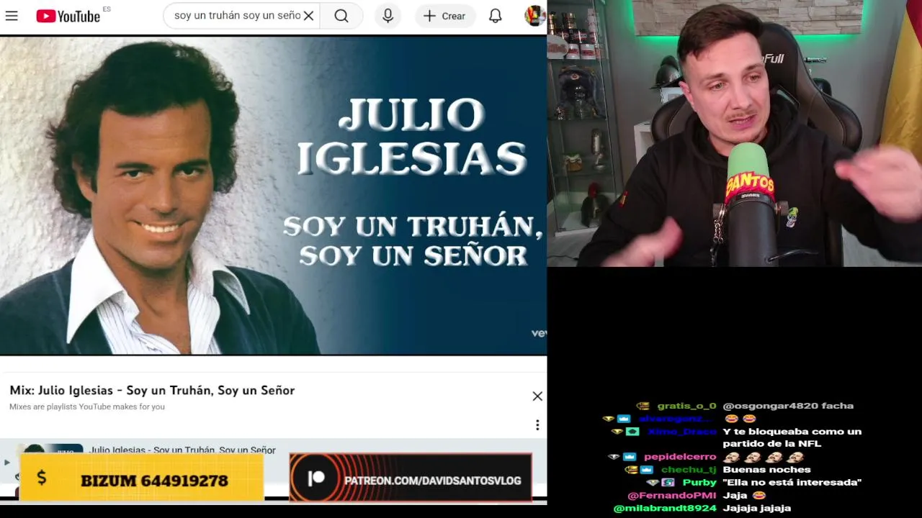The image size is (922, 518).
Task: Click the @milabrandt8924 username in chat
Action: coord(665,509)
